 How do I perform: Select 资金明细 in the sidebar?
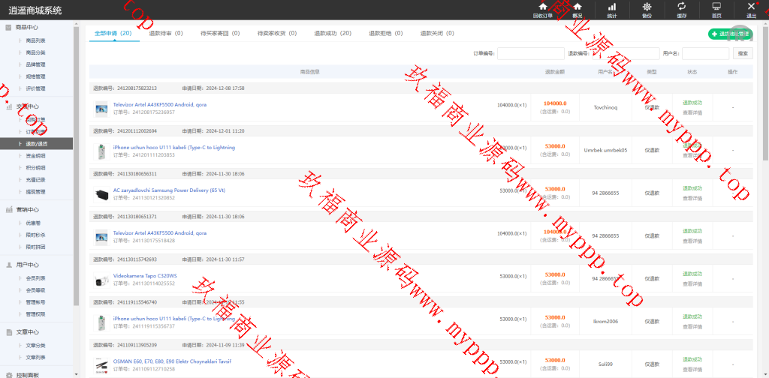coord(35,155)
